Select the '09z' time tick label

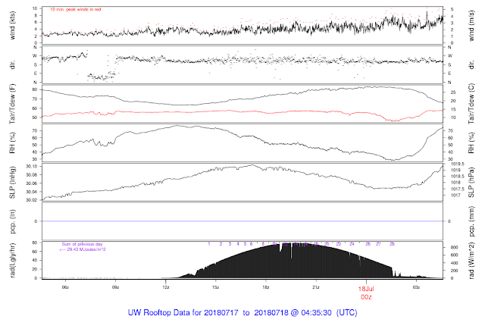pos(115,287)
